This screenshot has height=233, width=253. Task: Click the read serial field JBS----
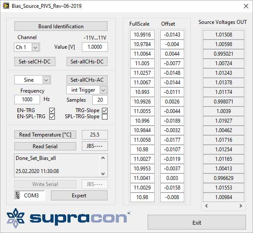pyautogui.click(x=95, y=146)
